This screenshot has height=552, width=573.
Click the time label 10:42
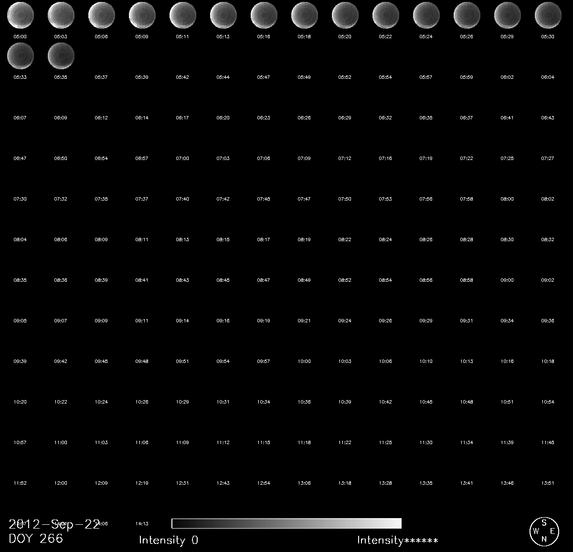tap(385, 402)
